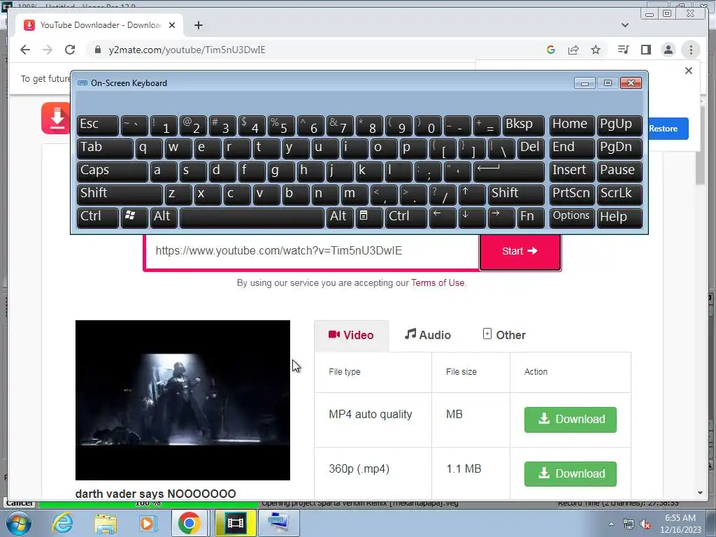The image size is (716, 537).
Task: Switch to the Audio tab
Action: click(x=428, y=335)
